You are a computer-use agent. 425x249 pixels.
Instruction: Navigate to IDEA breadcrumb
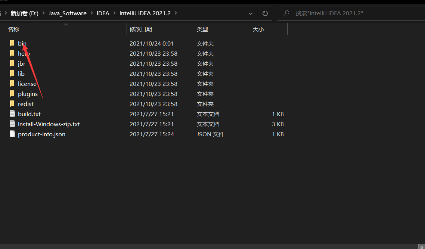tap(103, 13)
